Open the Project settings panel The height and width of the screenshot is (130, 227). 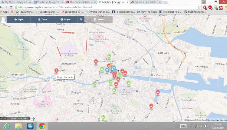click(x=66, y=19)
